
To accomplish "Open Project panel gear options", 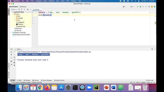I will (x=28, y=9).
